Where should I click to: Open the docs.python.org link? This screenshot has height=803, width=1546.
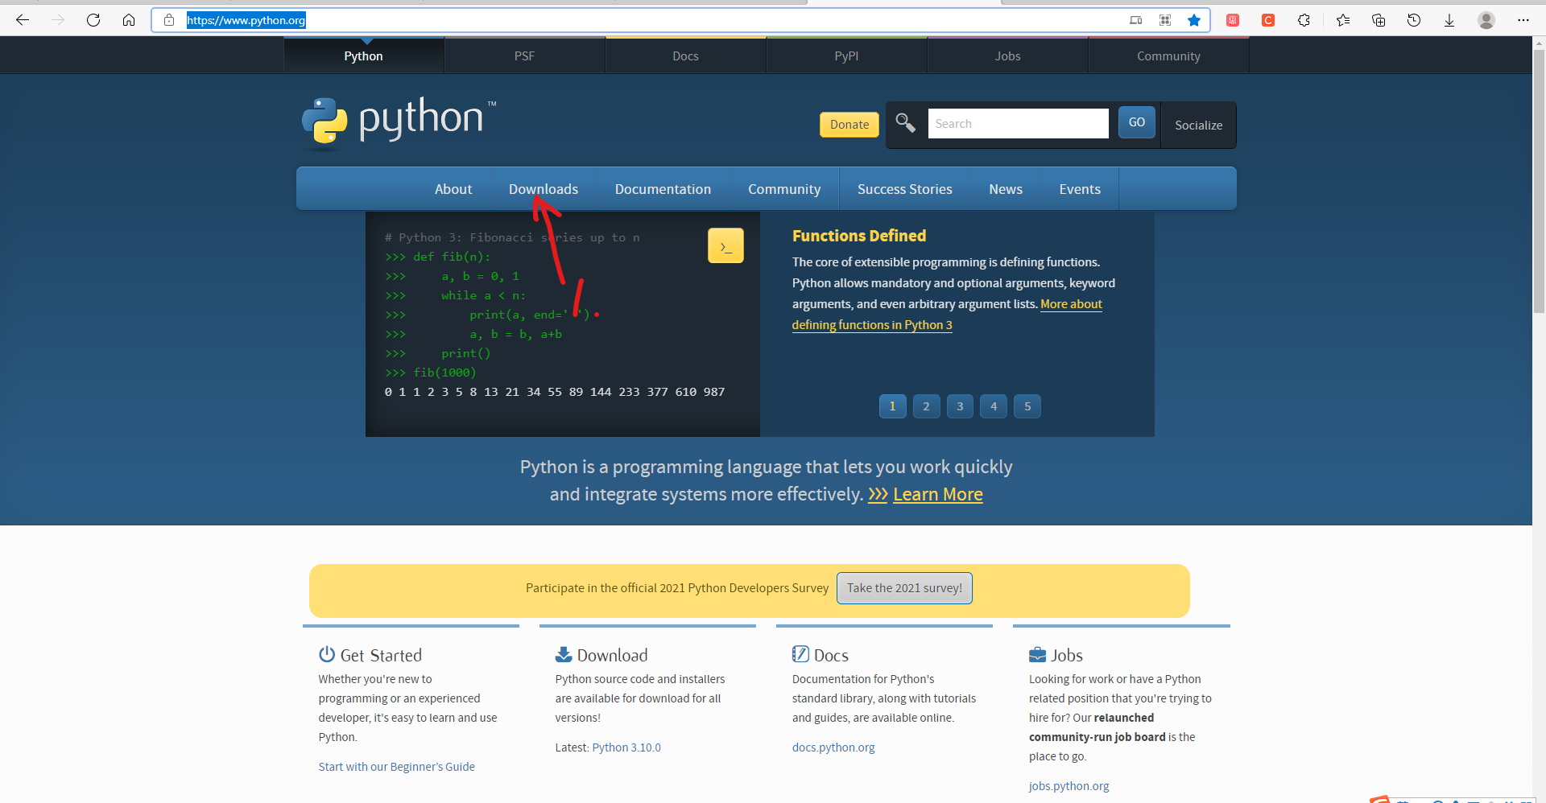[833, 747]
